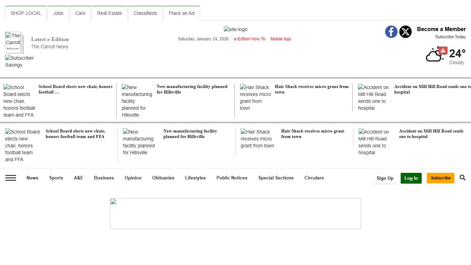
Task: Switch to the Real Estate tab
Action: coord(109,13)
